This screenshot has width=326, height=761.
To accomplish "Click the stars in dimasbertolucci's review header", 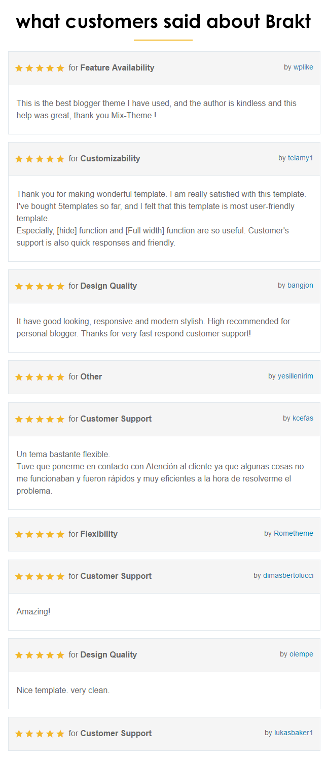I will tap(40, 576).
